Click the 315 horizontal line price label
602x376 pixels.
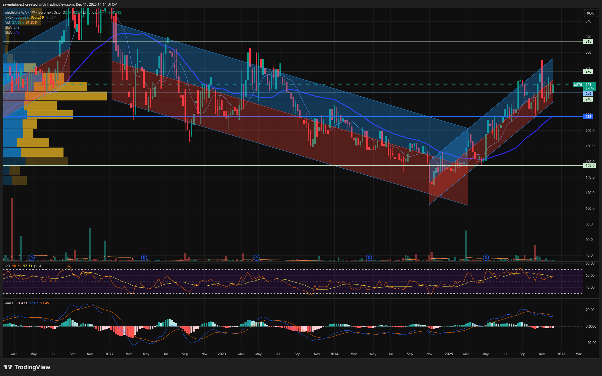[x=588, y=41]
